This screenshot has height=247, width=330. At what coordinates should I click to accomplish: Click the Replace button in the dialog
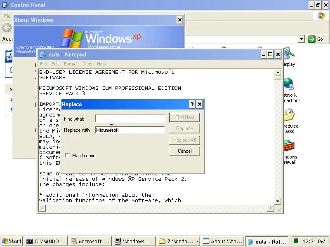pyautogui.click(x=184, y=128)
